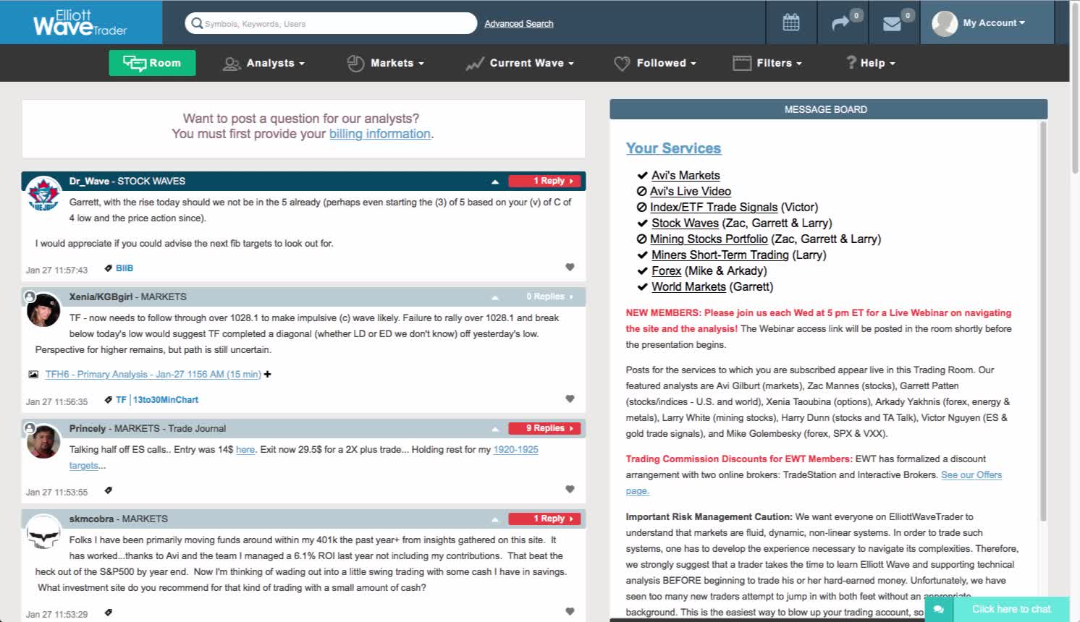Click Xenia/KGBgirl's avatar photo
Viewport: 1080px width, 622px height.
click(x=43, y=310)
